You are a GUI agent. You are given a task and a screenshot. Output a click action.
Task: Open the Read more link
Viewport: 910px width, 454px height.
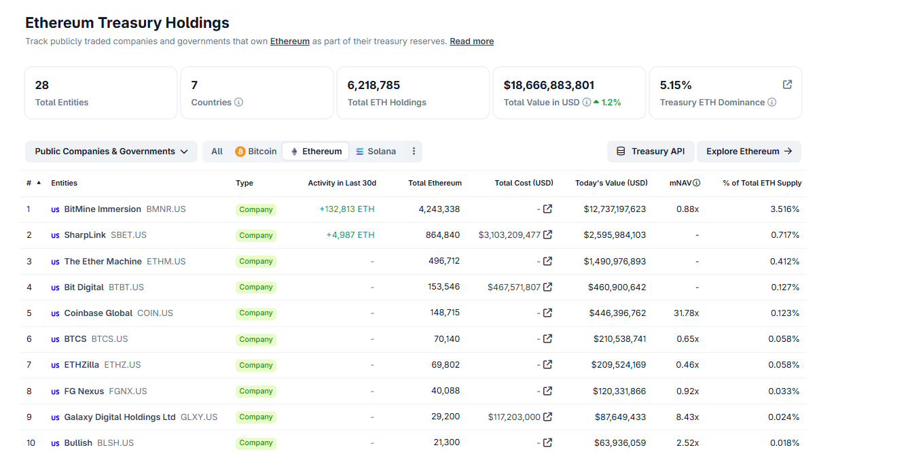(x=471, y=41)
